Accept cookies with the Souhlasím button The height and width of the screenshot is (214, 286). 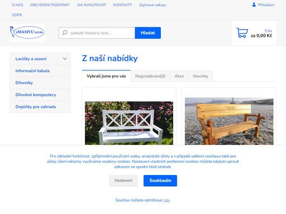tap(160, 181)
